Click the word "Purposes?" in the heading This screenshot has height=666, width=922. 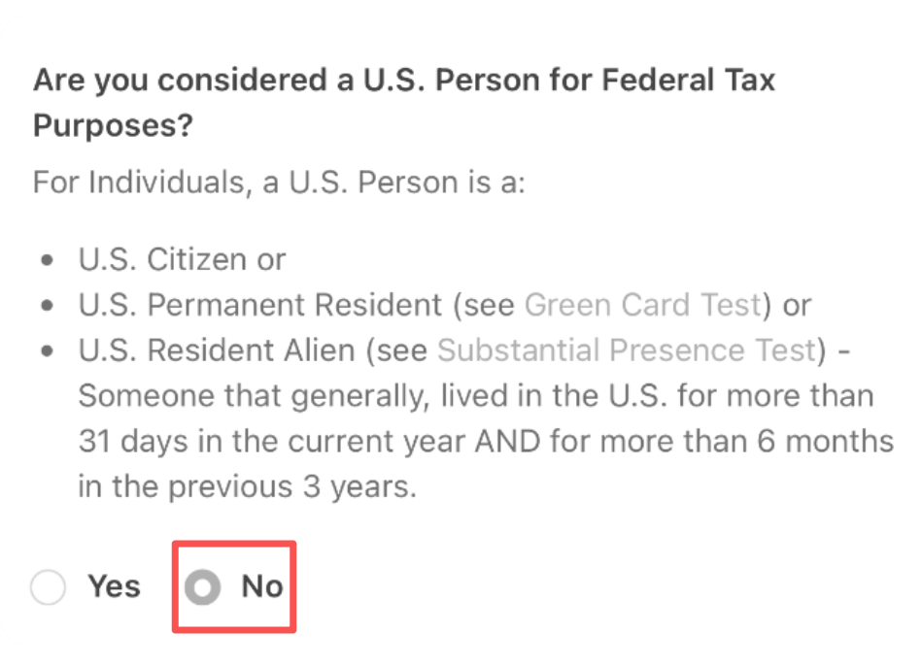[113, 125]
